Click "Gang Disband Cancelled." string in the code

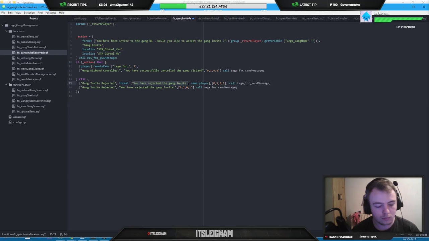coord(101,71)
